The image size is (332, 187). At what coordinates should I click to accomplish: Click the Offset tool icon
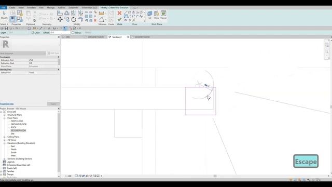tap(67, 13)
